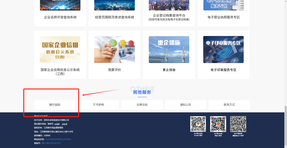Click the green happy face icon

coord(113,43)
